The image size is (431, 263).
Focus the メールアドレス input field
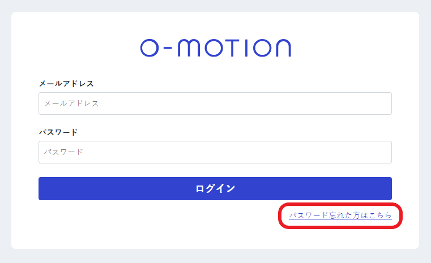click(x=215, y=104)
